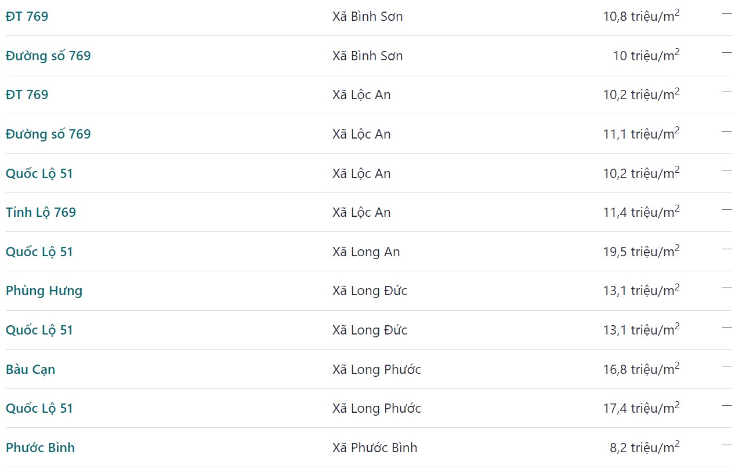Click dash icon beside 16,8 triệu/m² price
The image size is (735, 469).
[x=727, y=366]
